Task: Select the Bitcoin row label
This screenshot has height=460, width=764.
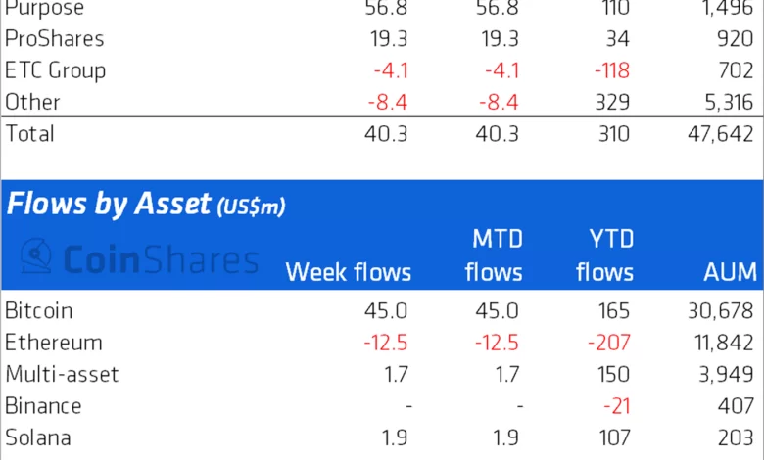Action: click(x=39, y=312)
